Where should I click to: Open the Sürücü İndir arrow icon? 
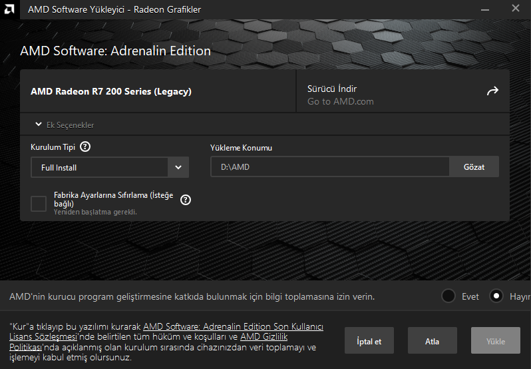(492, 91)
